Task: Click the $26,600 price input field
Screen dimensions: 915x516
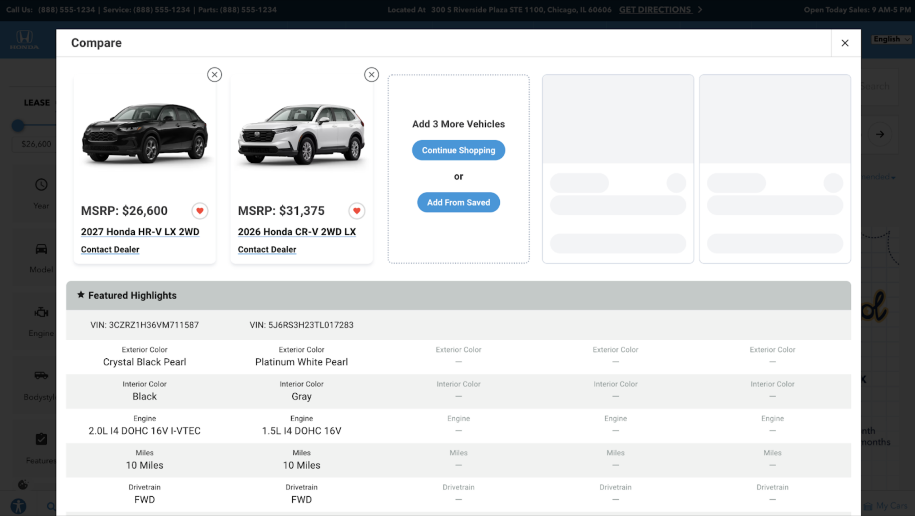Action: point(34,144)
